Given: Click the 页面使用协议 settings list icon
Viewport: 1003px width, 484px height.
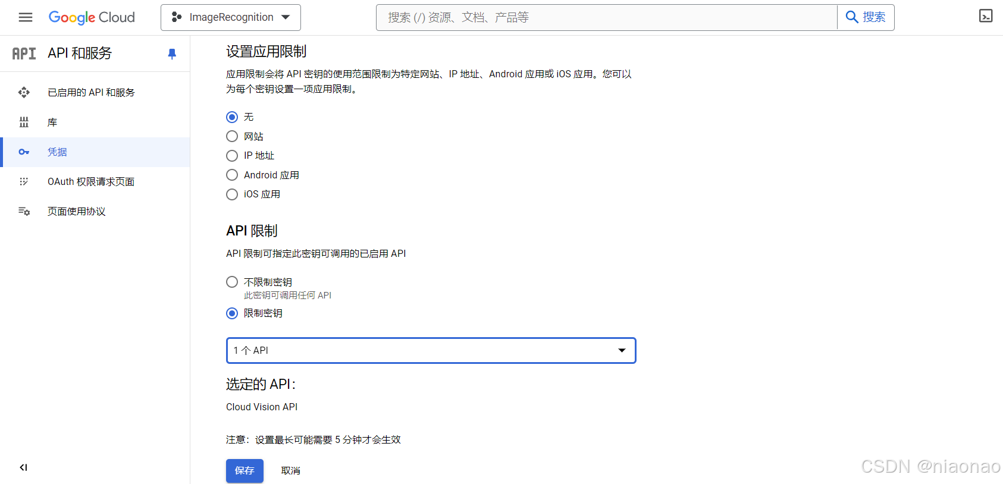Looking at the screenshot, I should [x=24, y=211].
